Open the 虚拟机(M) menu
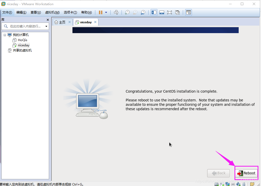 (52, 12)
